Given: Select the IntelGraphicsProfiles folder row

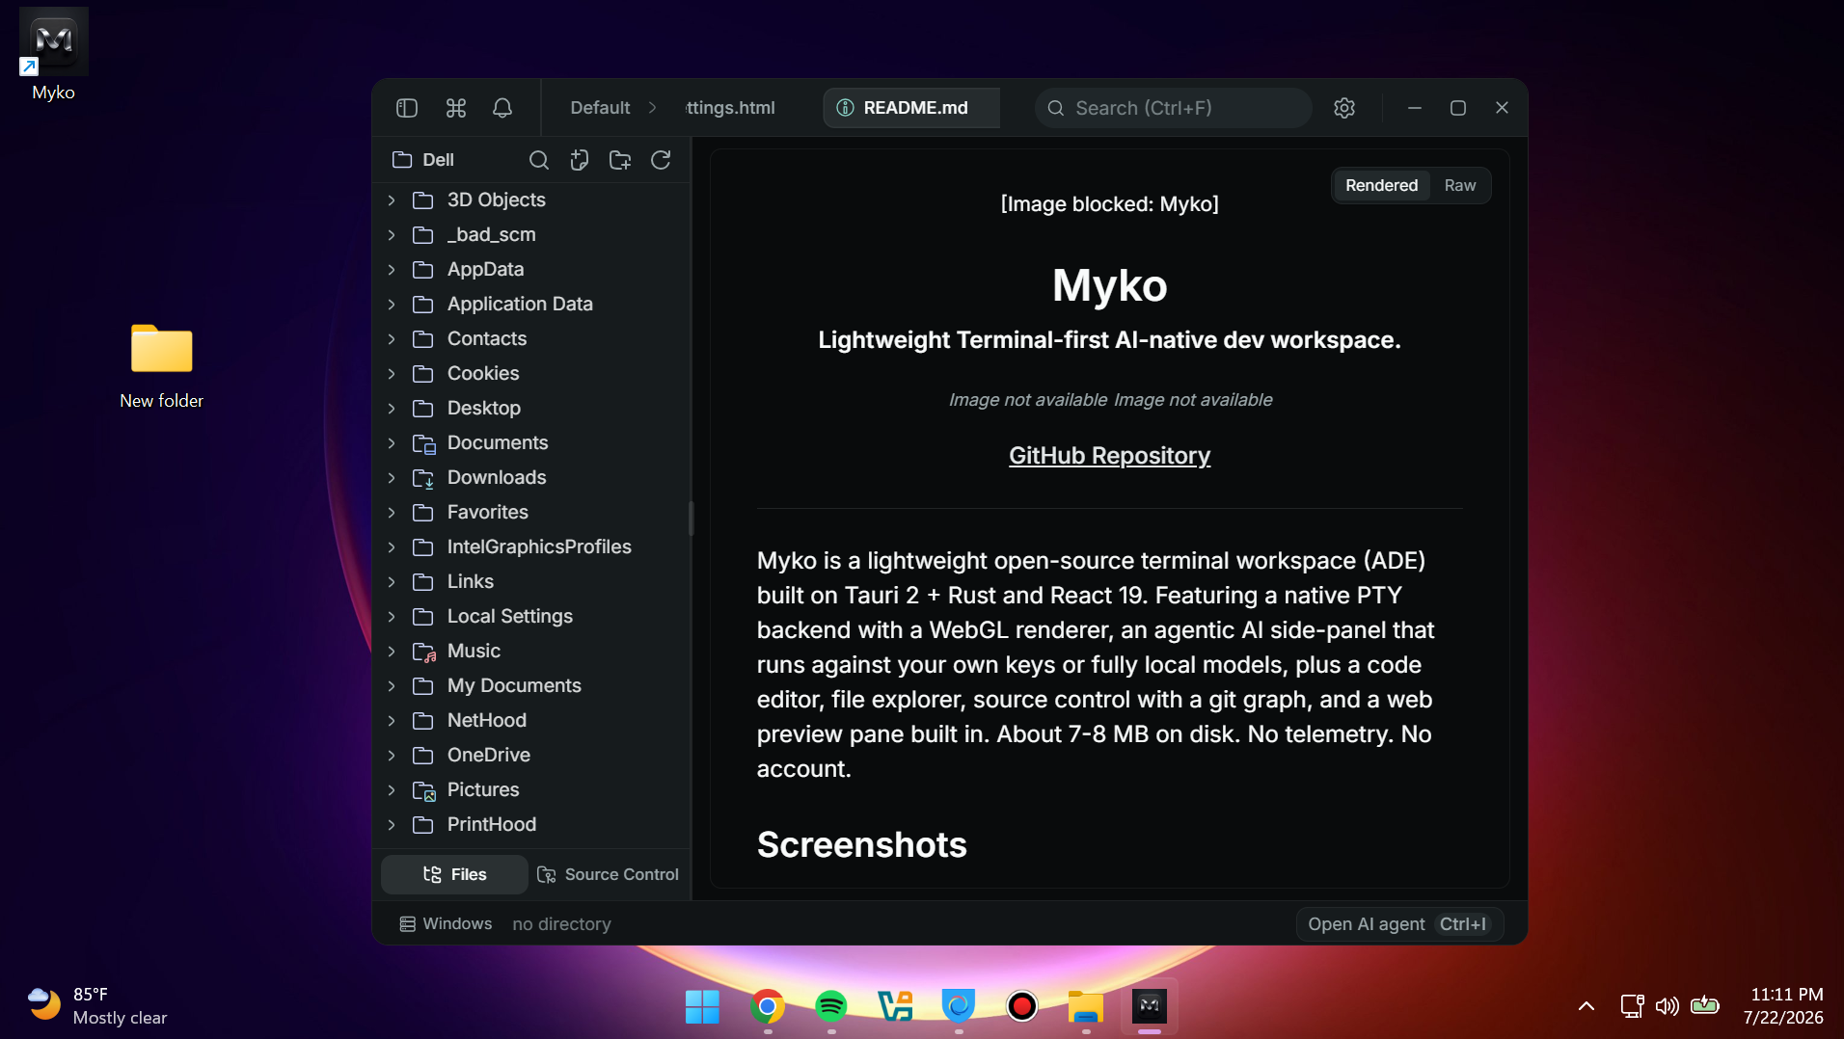Looking at the screenshot, I should [531, 547].
